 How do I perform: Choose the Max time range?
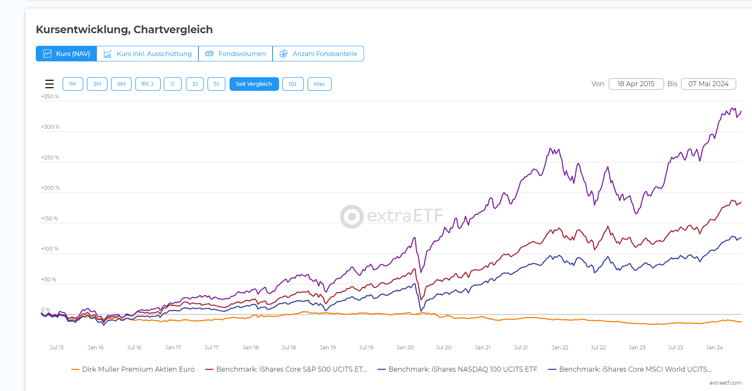click(x=319, y=84)
